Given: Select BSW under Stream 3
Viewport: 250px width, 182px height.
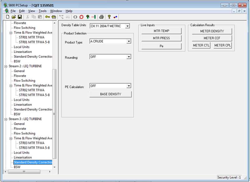Looking at the screenshot, I should coord(17,167).
